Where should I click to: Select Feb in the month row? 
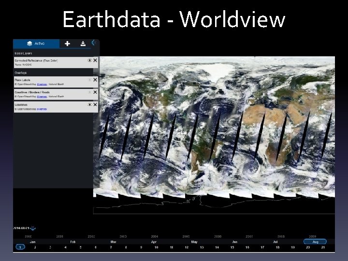pyautogui.click(x=73, y=242)
